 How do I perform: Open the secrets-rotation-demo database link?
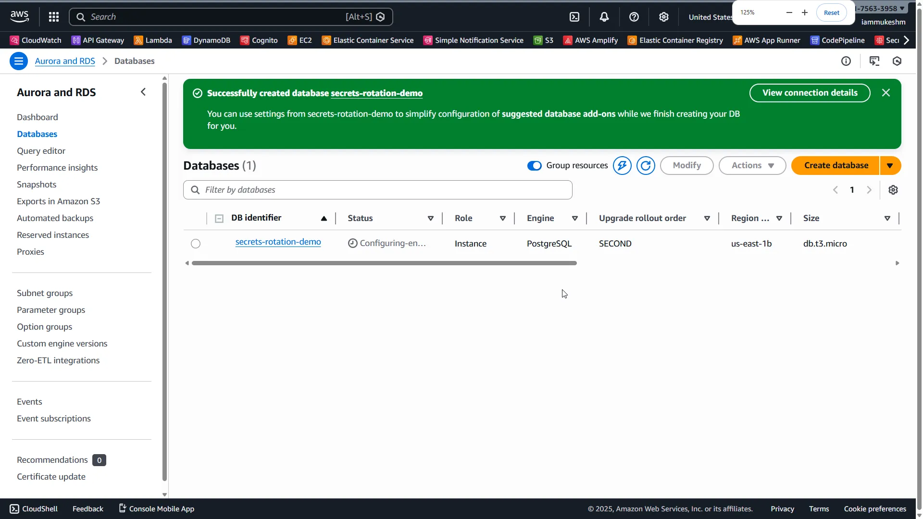278,242
